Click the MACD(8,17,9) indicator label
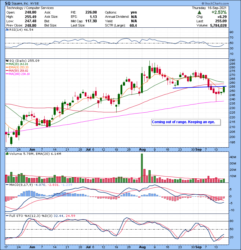Image resolution: width=241 pixels, height=250 pixels. pyautogui.click(x=21, y=185)
